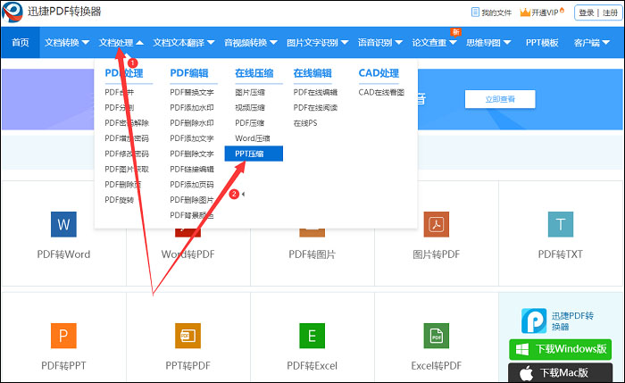
Task: Open the PPT模板 nav item
Action: tap(542, 43)
